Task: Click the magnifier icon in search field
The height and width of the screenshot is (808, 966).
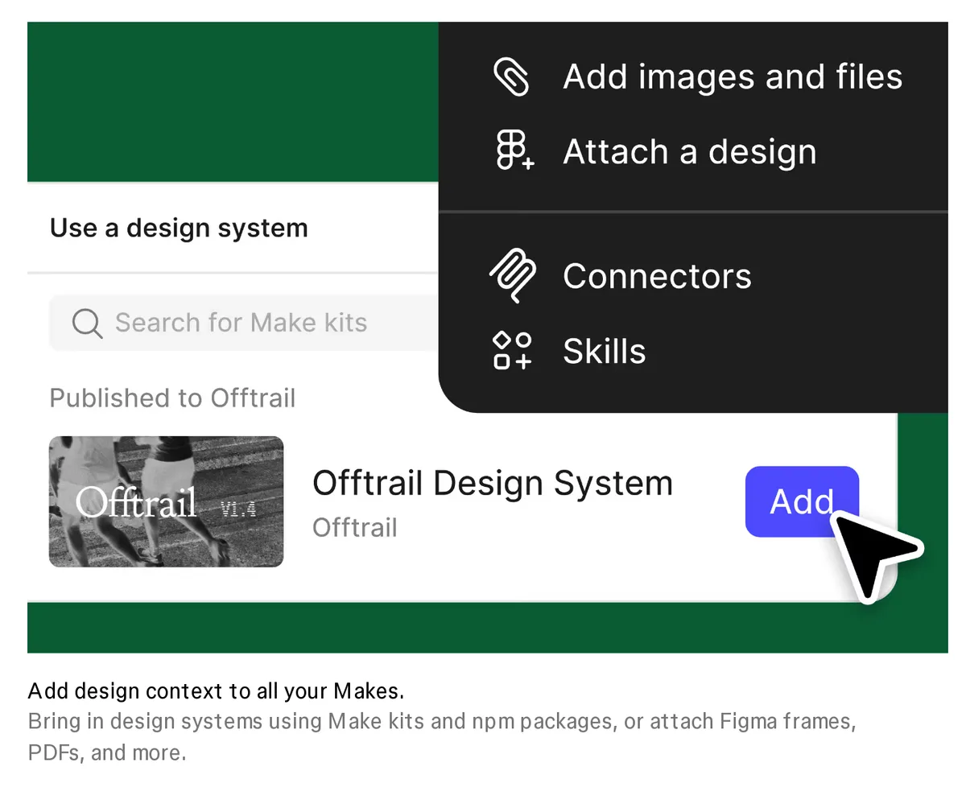Action: pyautogui.click(x=86, y=324)
